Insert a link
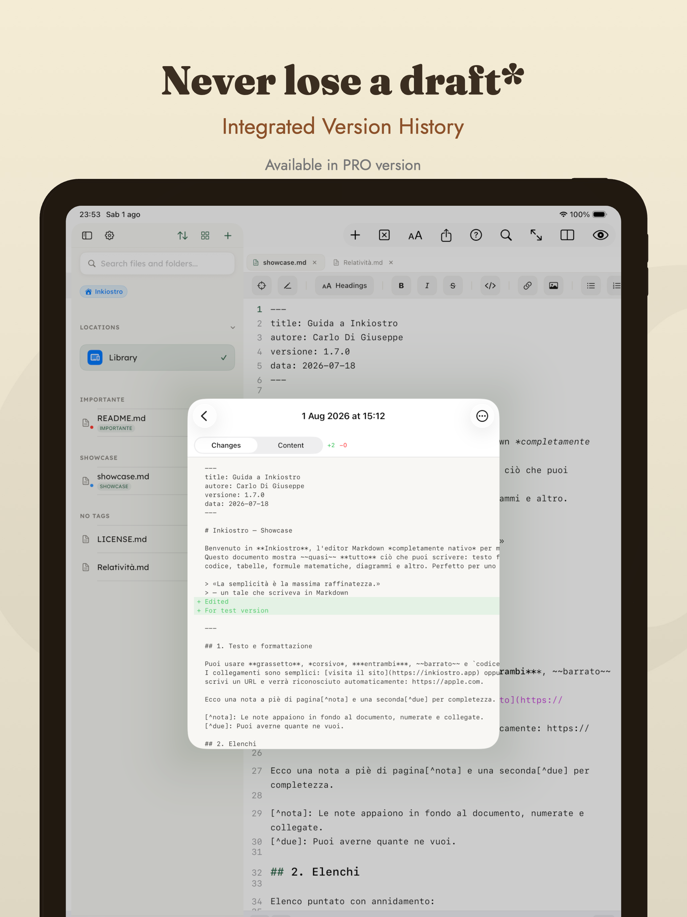Image resolution: width=687 pixels, height=917 pixels. point(527,286)
